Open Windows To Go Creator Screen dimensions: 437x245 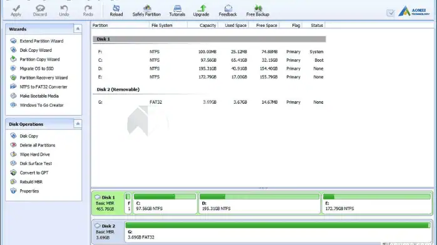(41, 105)
